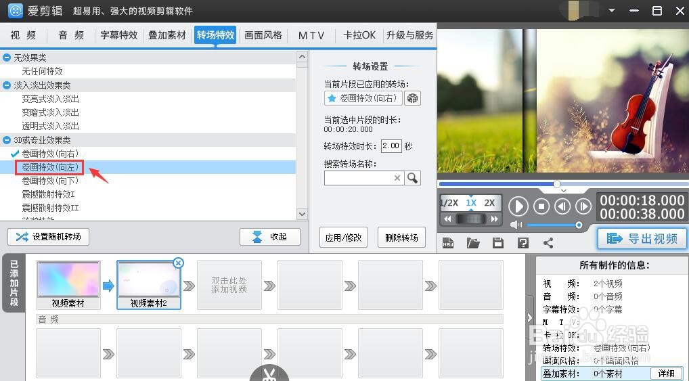Click the 详细 details button

666,374
